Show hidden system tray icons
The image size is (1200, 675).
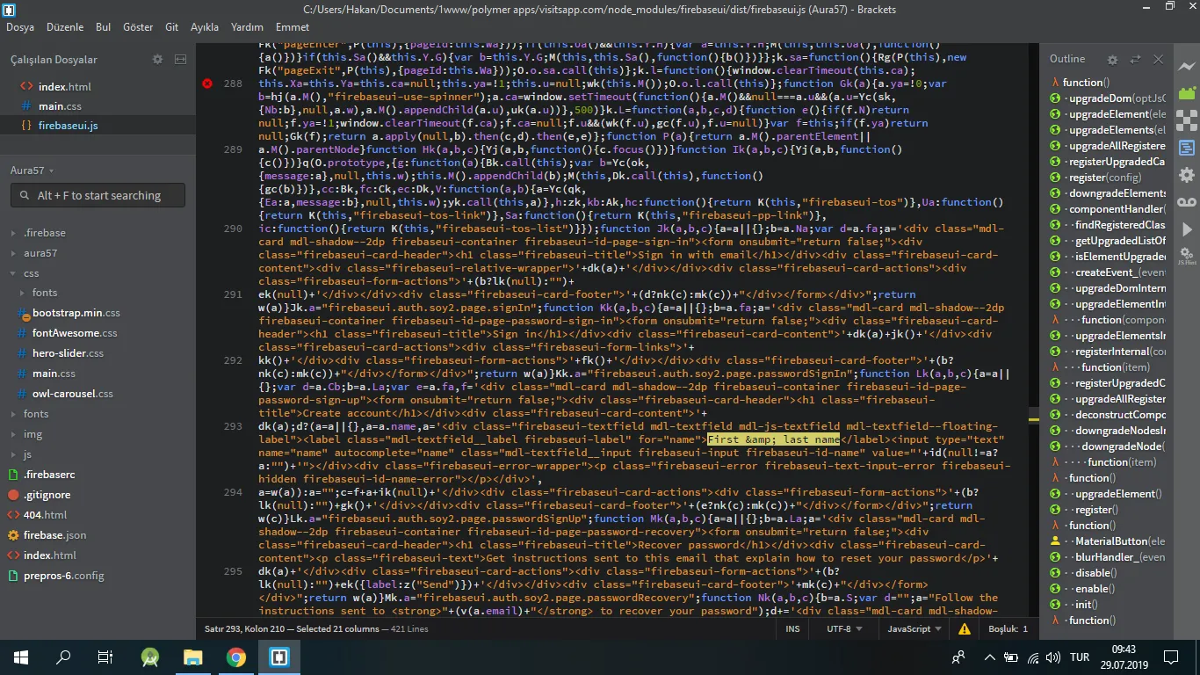pyautogui.click(x=990, y=657)
